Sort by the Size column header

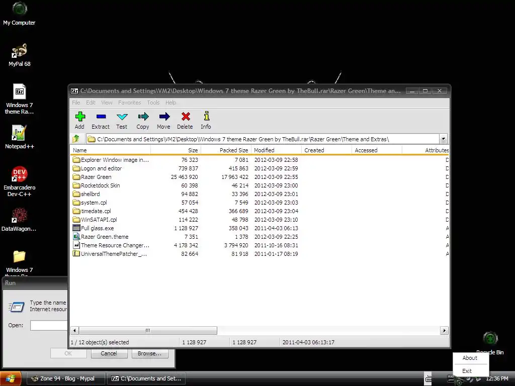point(176,150)
